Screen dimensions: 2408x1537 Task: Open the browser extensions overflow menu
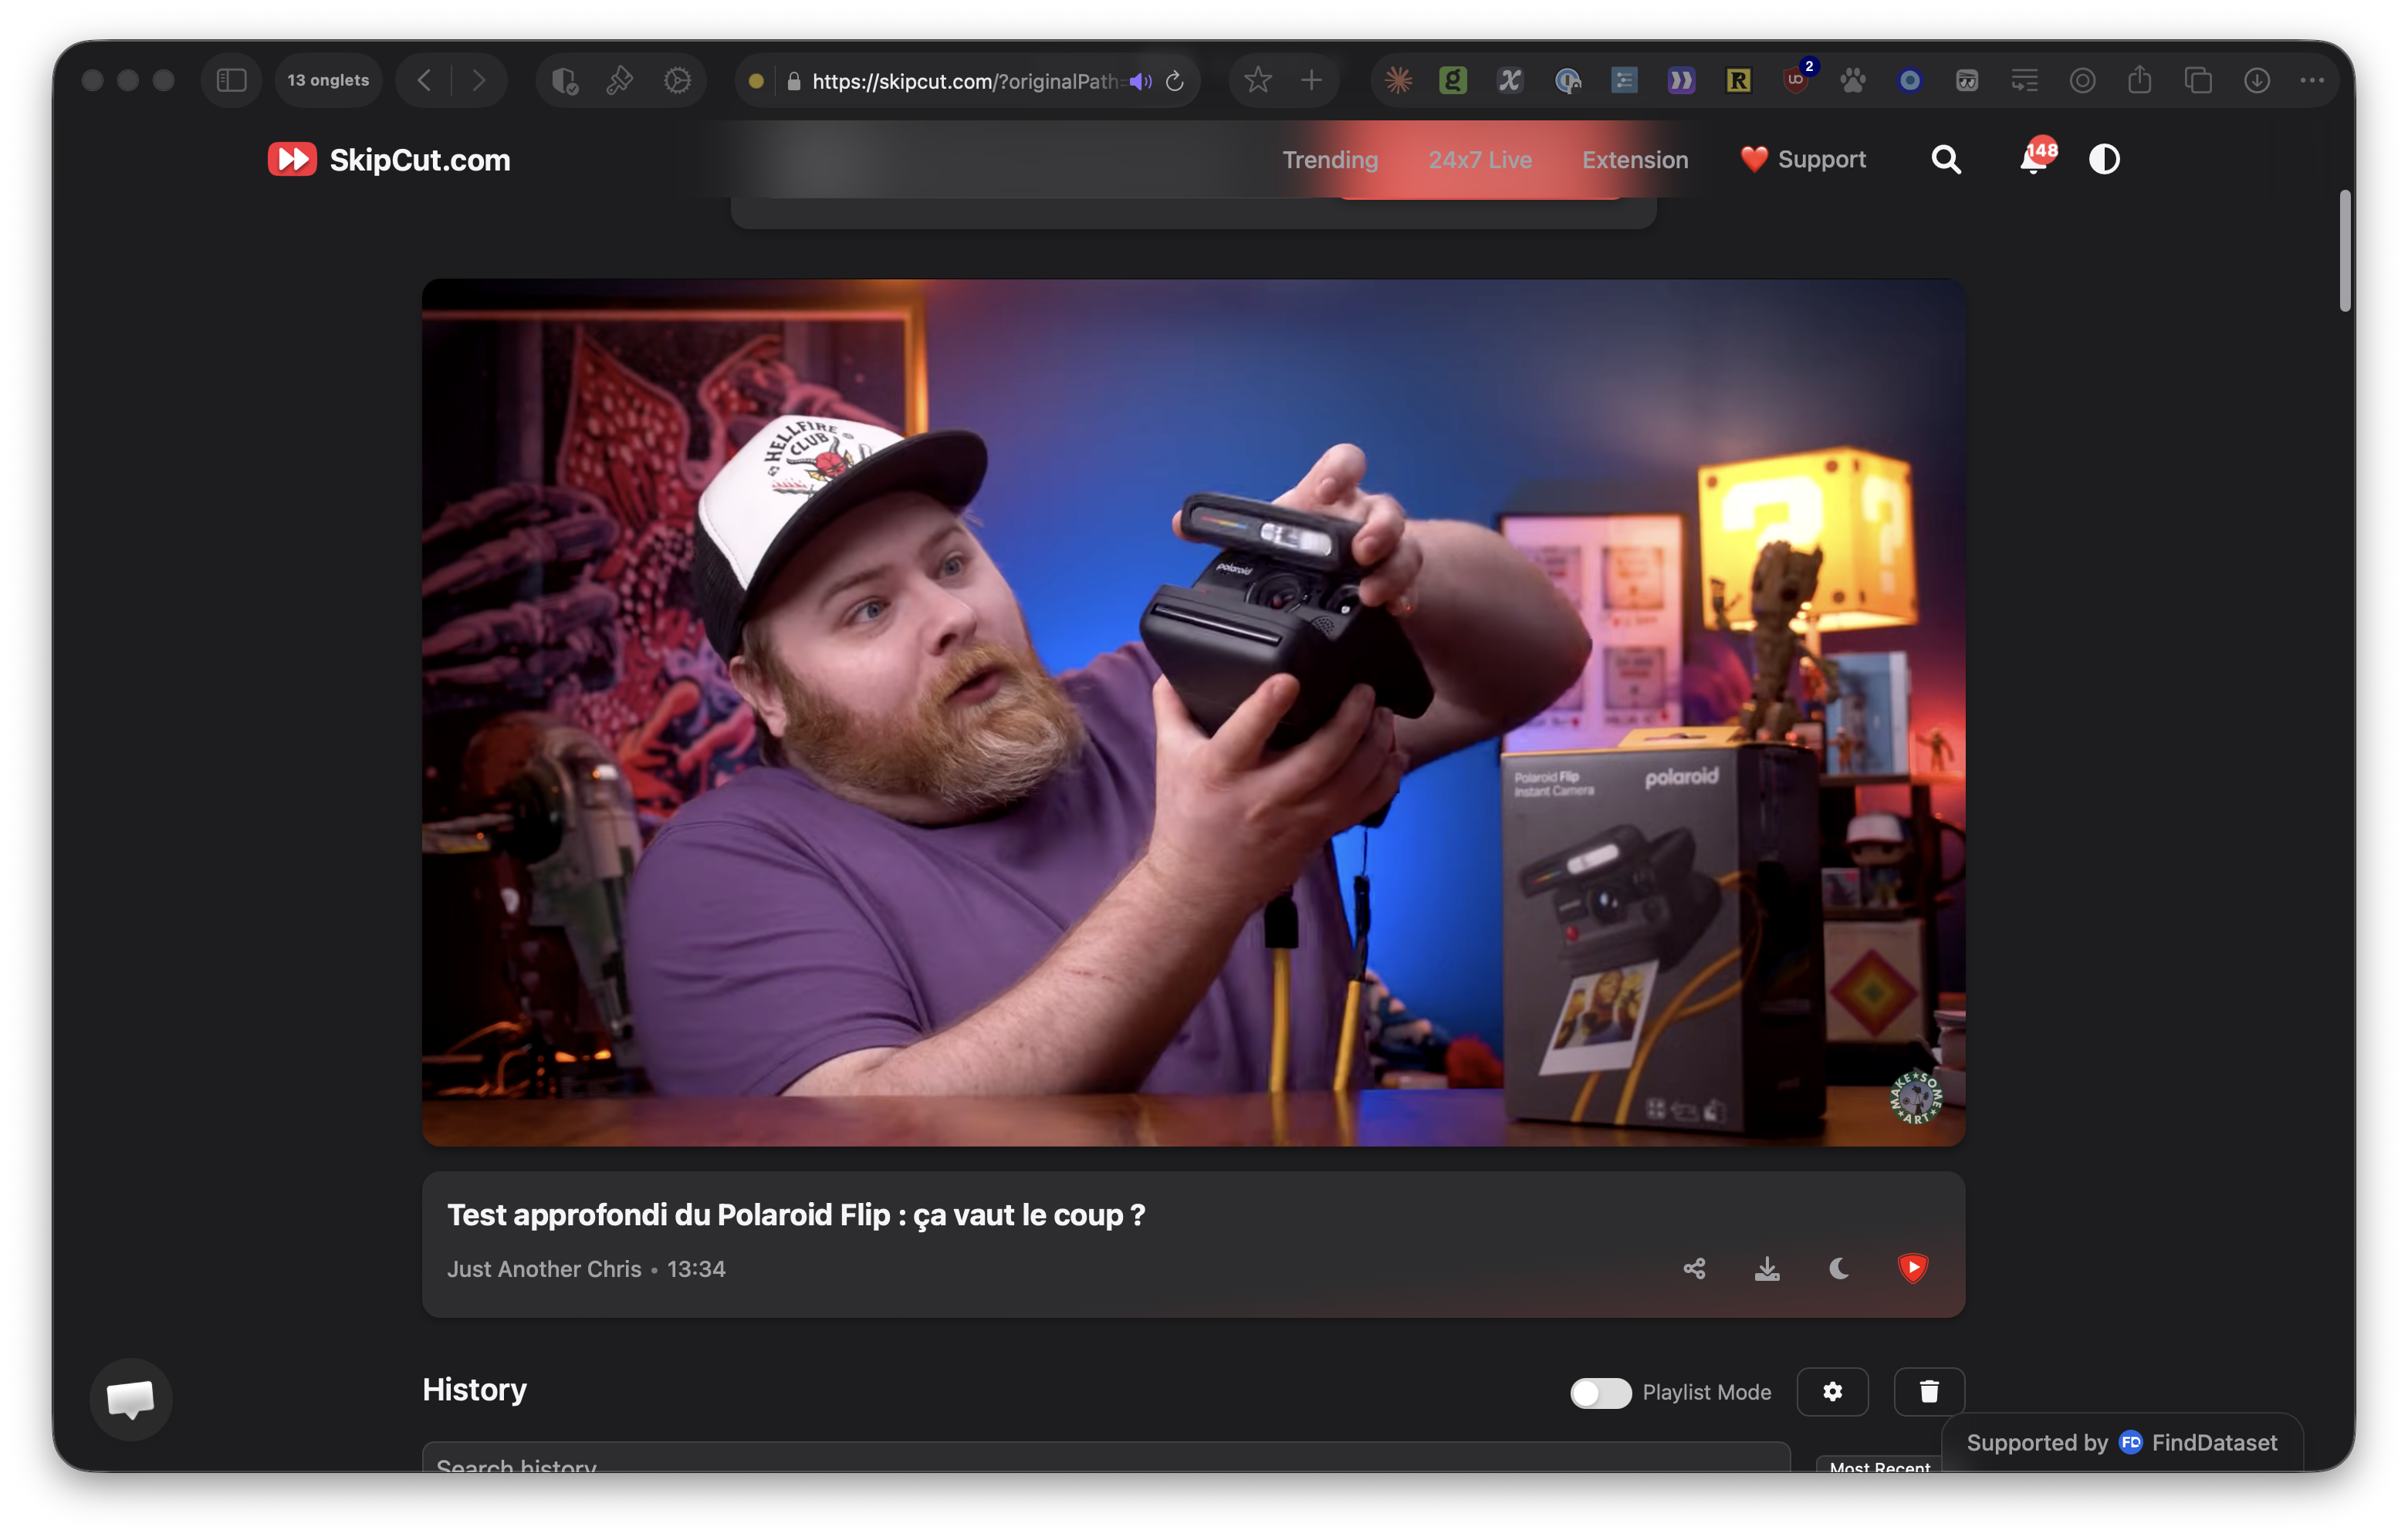tap(2313, 80)
